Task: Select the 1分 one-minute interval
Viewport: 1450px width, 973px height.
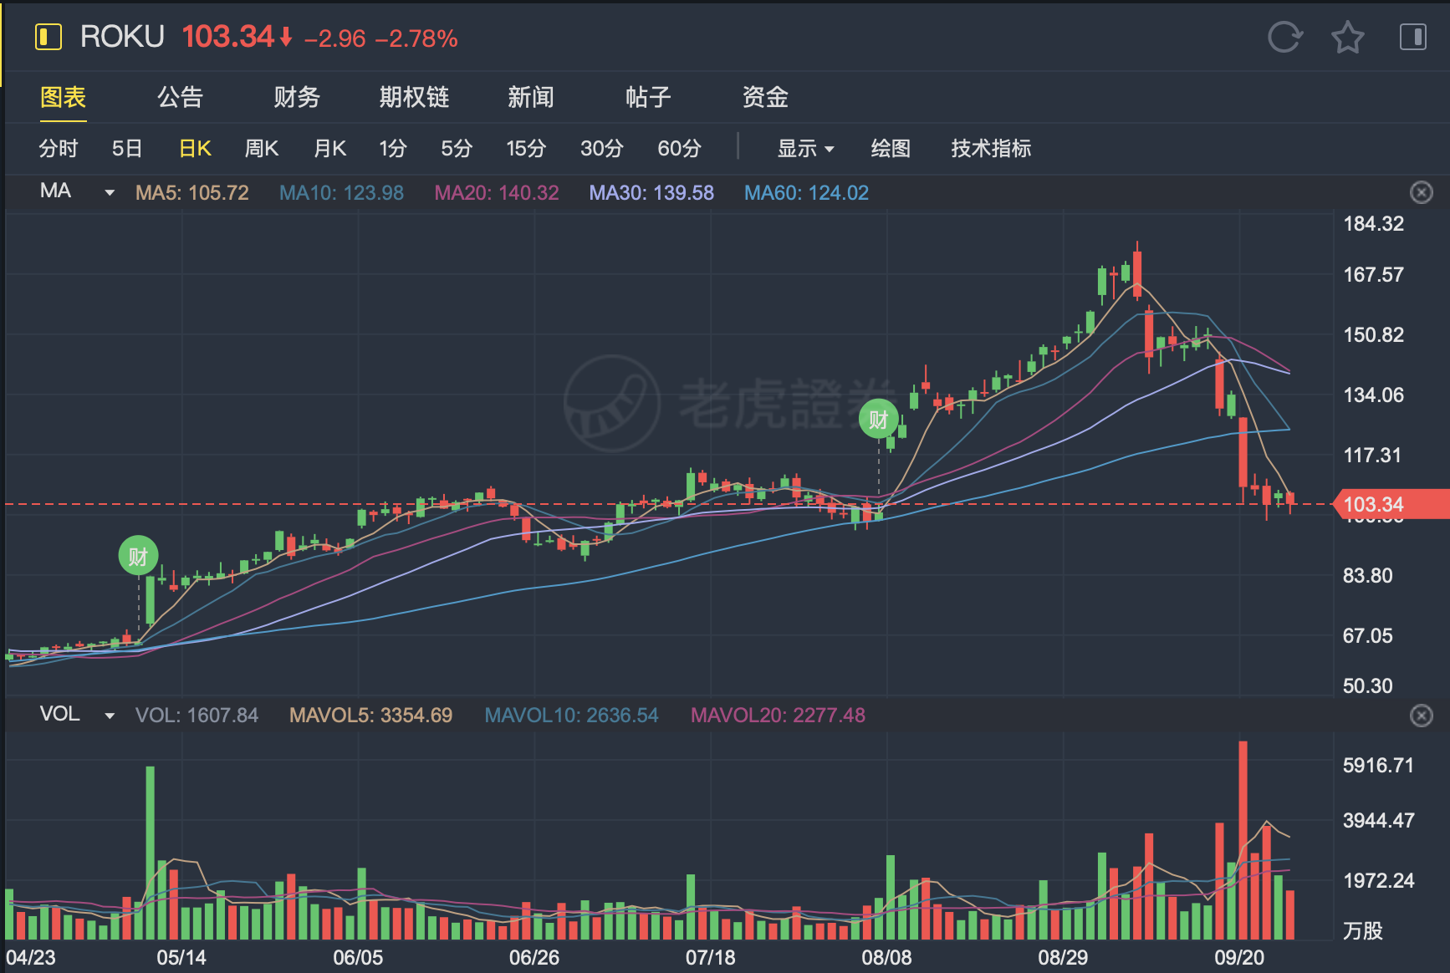Action: tap(392, 148)
